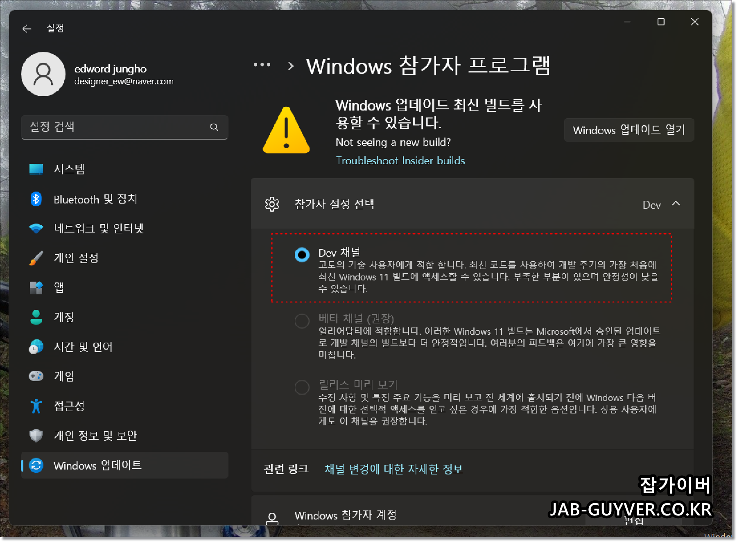Select the 베타 채널 (권장) radio button
This screenshot has width=737, height=542.
point(302,321)
